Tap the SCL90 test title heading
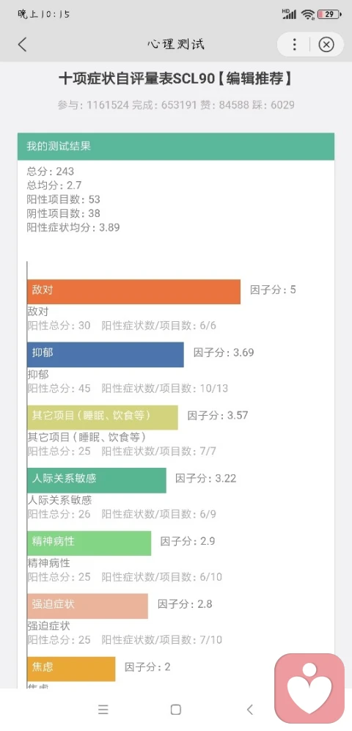352x731 pixels. click(176, 79)
